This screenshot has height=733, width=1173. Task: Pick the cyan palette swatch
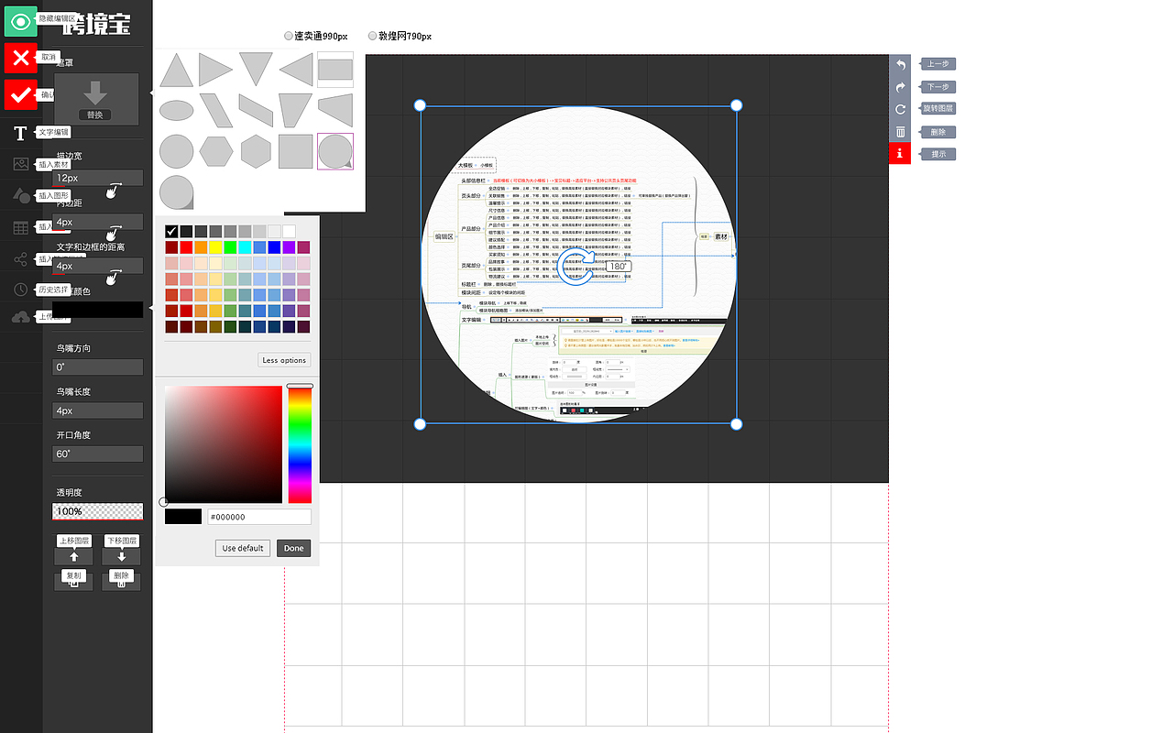[245, 247]
